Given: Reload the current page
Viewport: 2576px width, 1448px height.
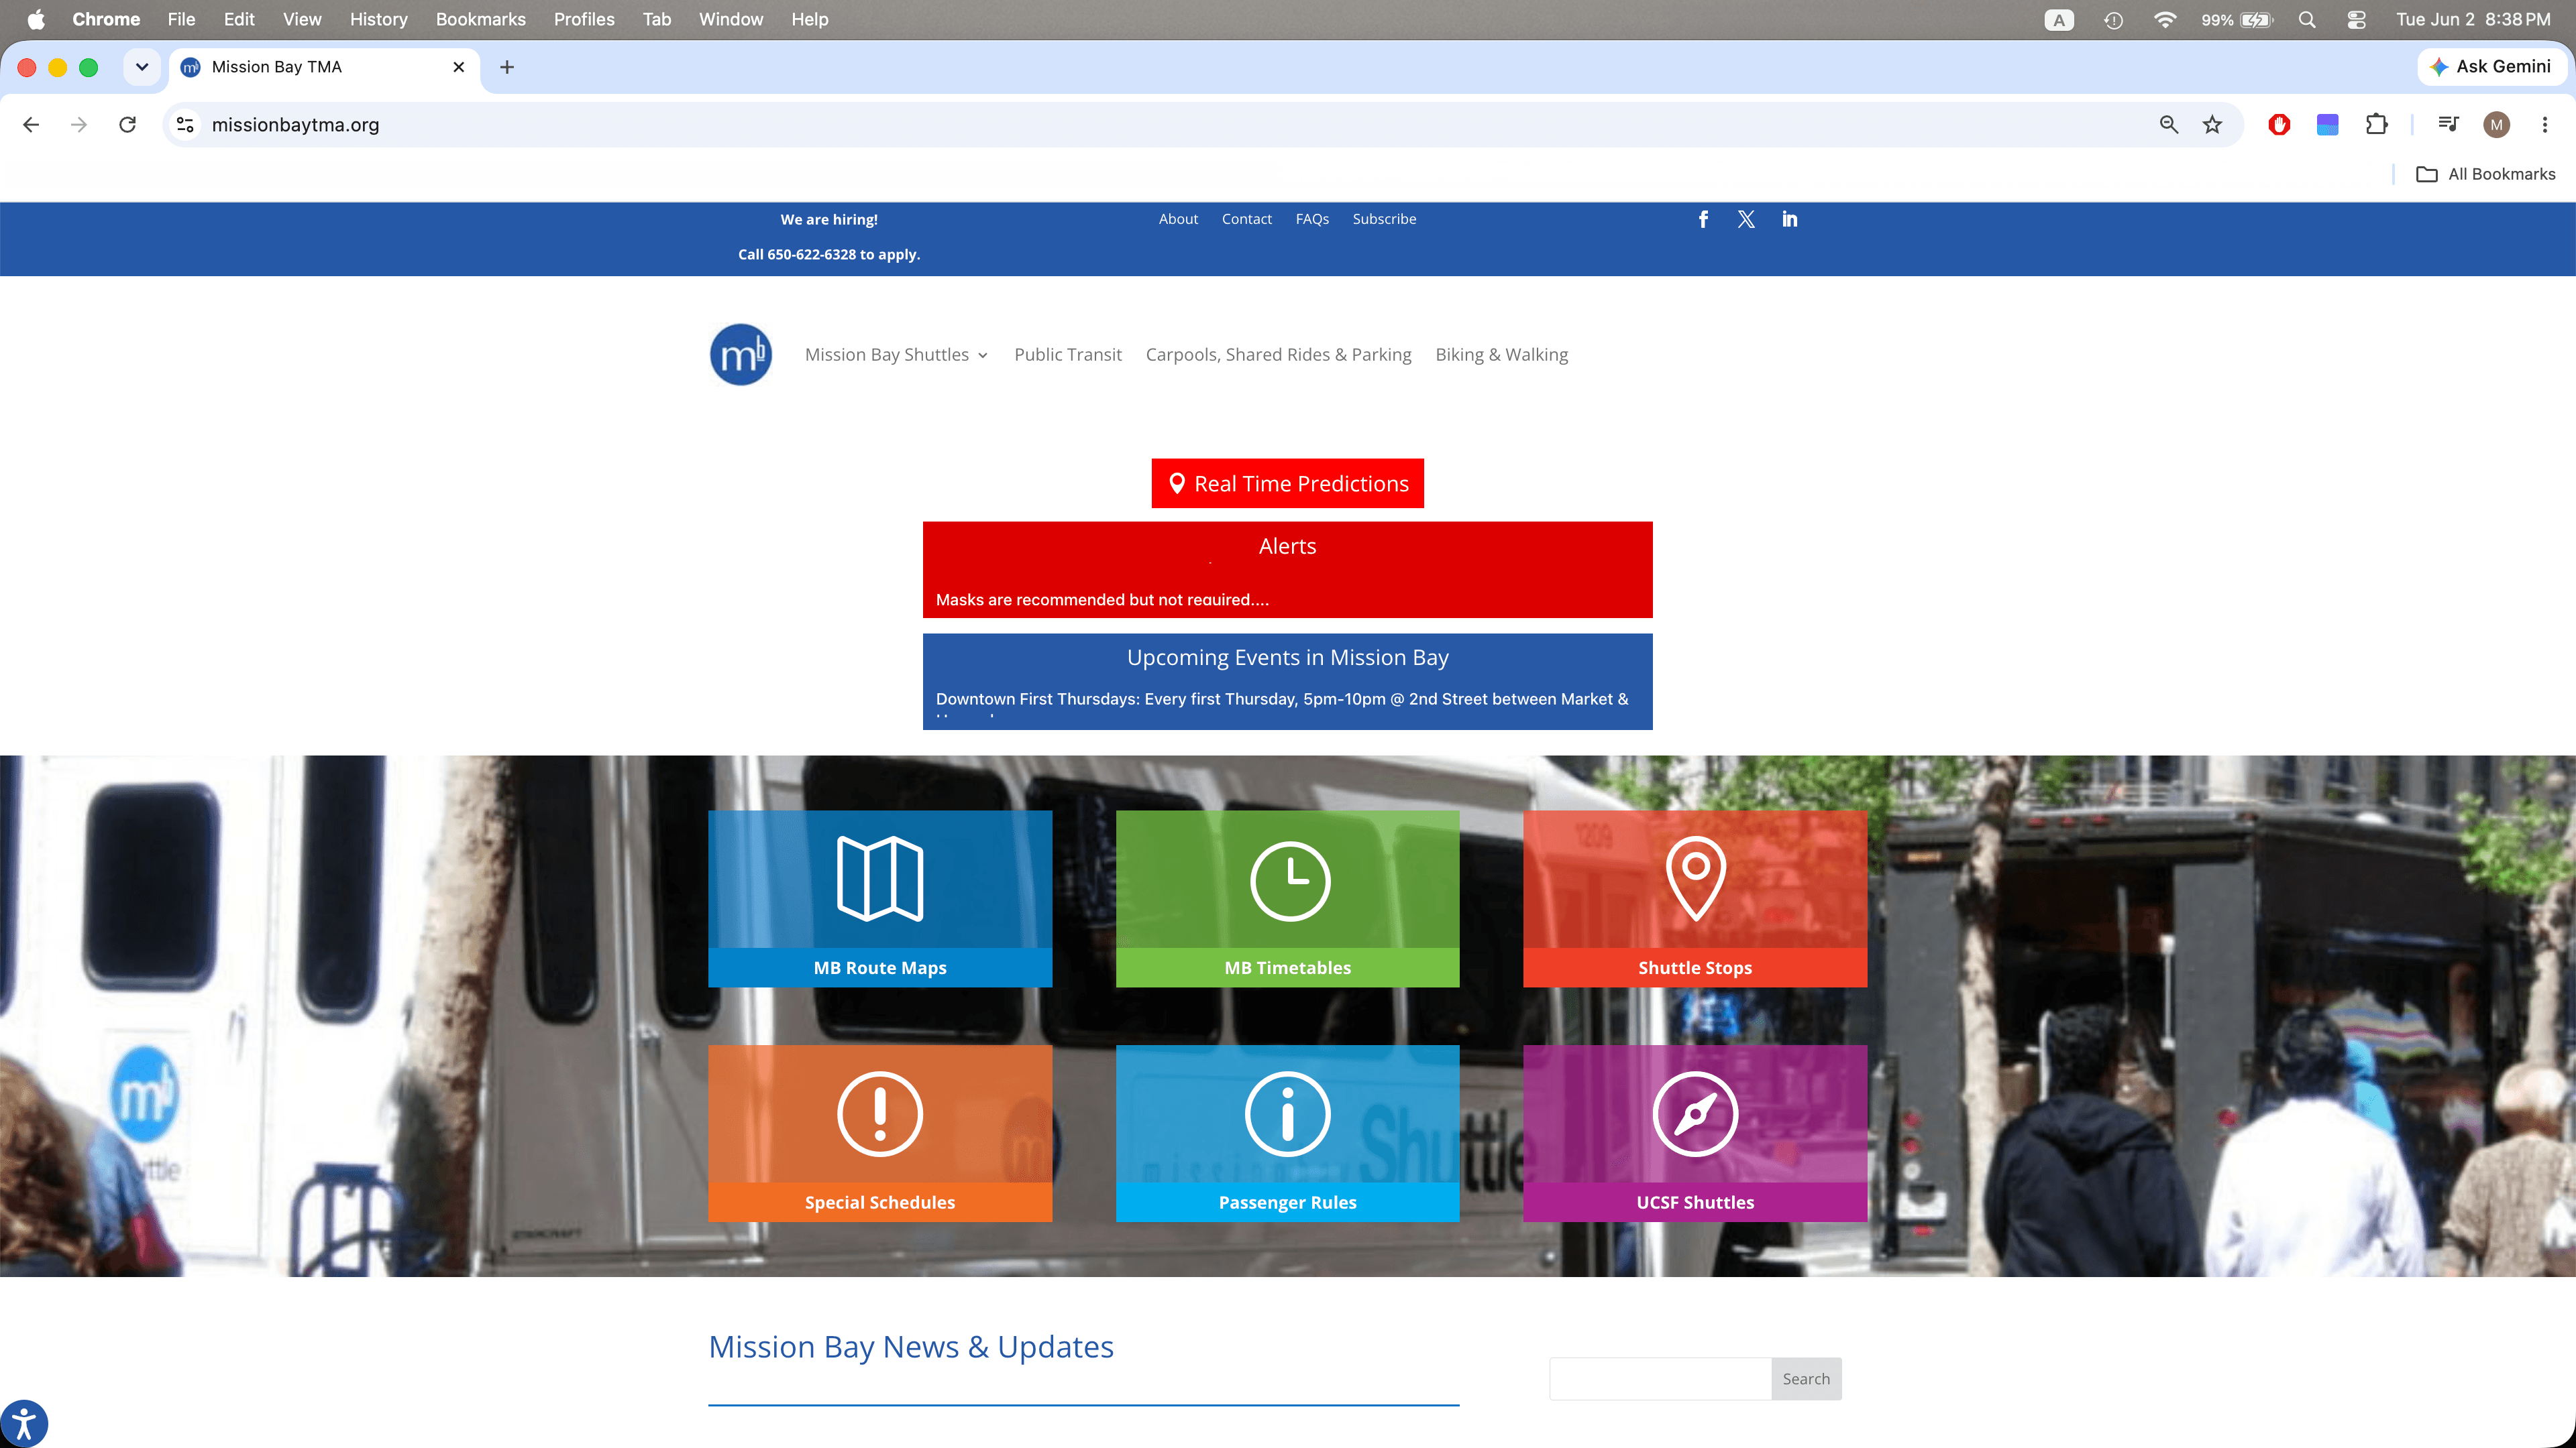Looking at the screenshot, I should (127, 125).
